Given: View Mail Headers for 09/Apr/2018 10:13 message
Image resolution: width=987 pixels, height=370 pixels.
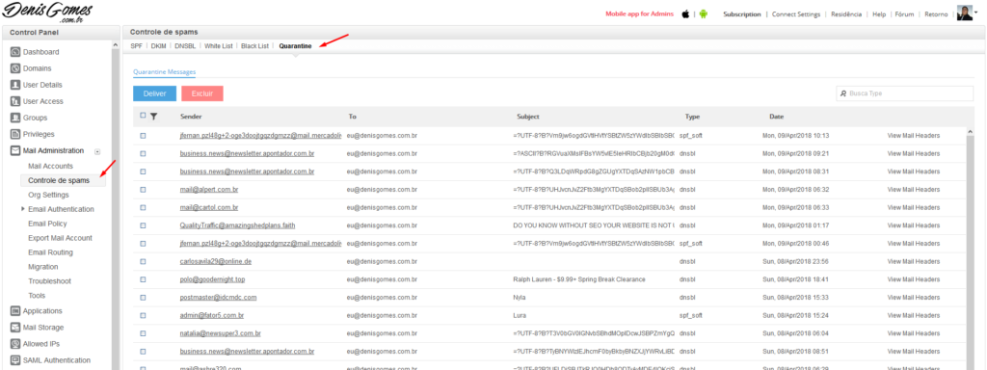Looking at the screenshot, I should pyautogui.click(x=914, y=135).
